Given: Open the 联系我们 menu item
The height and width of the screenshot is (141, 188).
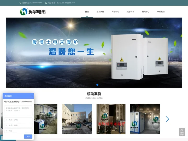Looking at the screenshot, I should click(x=161, y=12).
